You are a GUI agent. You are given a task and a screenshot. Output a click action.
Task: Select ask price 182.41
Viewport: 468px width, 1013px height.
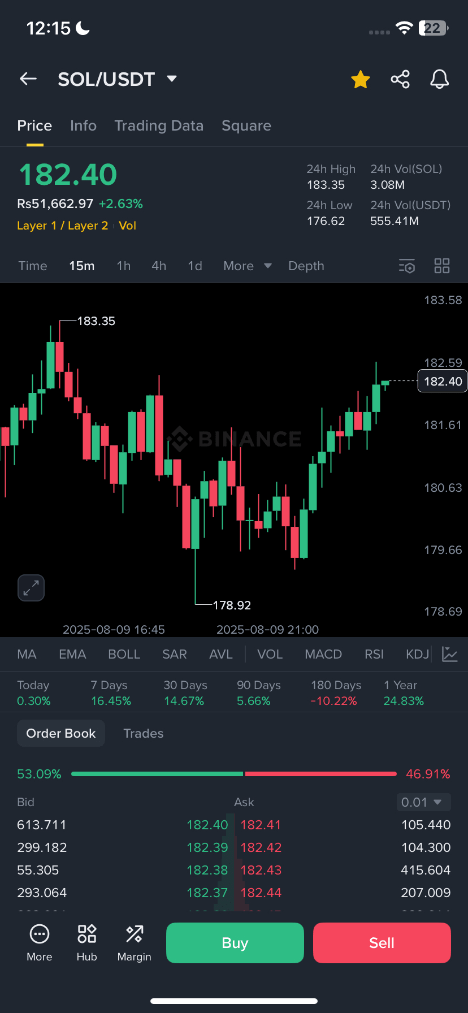(x=261, y=825)
